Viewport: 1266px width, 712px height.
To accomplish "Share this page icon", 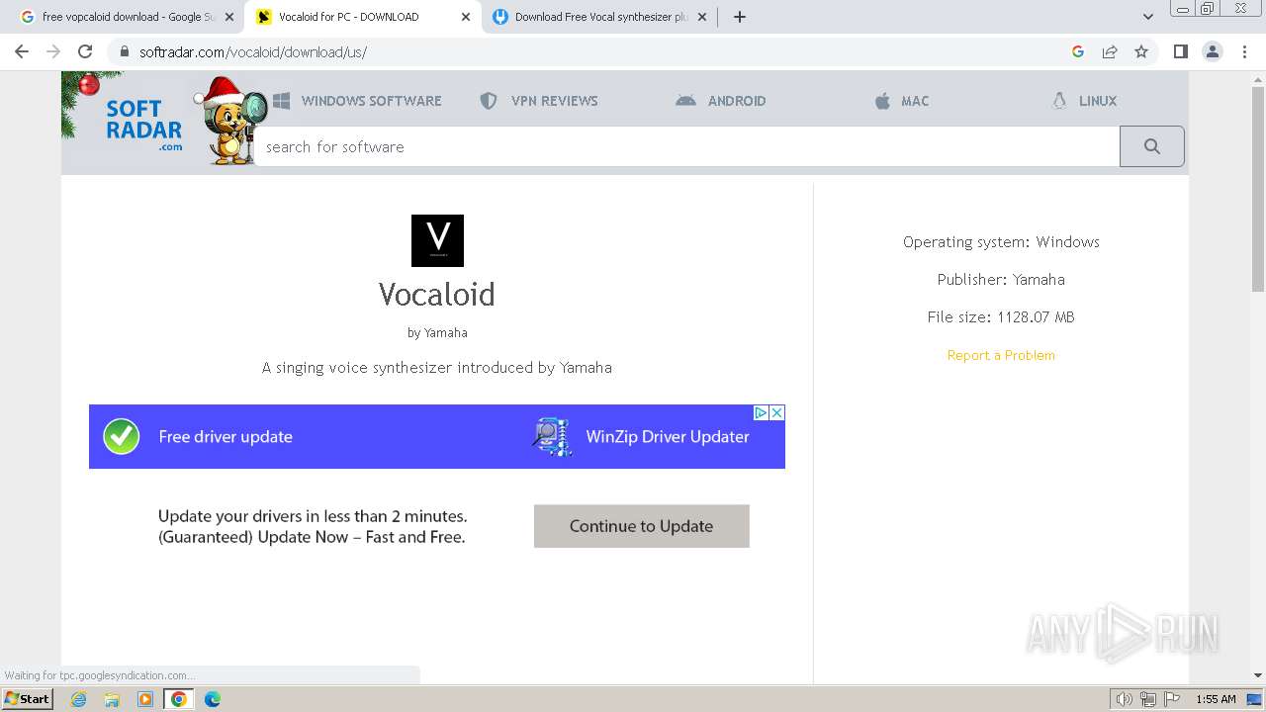I will point(1110,51).
